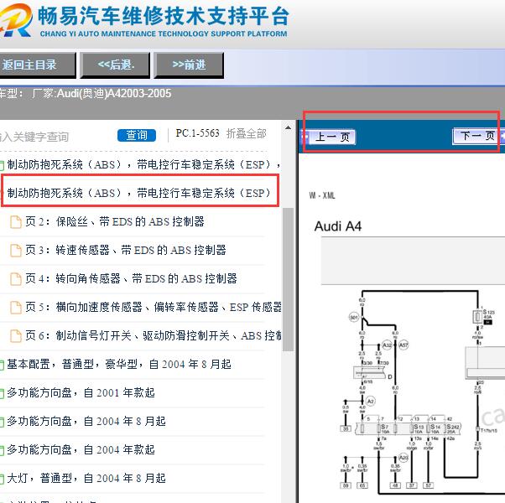Click the Audi A4 diagram title
505x503 pixels.
338,226
